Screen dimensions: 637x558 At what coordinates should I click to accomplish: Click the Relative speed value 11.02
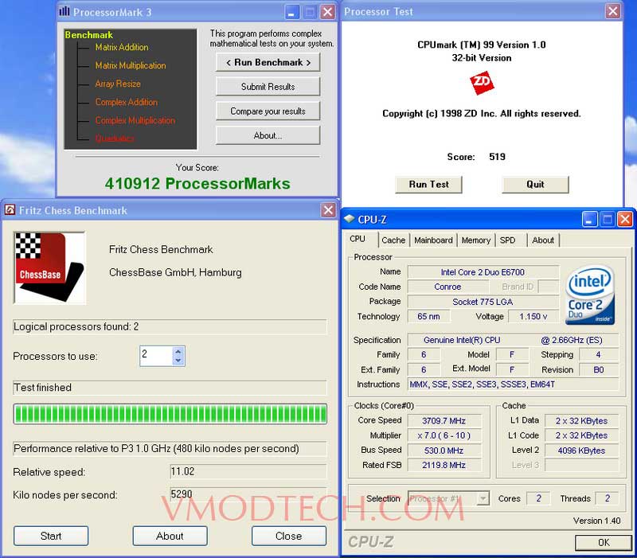point(248,471)
